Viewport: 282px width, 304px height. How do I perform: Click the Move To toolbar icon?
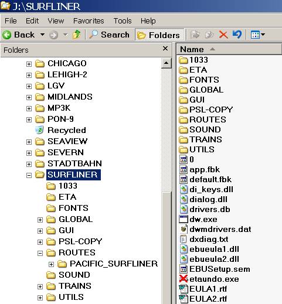195,35
